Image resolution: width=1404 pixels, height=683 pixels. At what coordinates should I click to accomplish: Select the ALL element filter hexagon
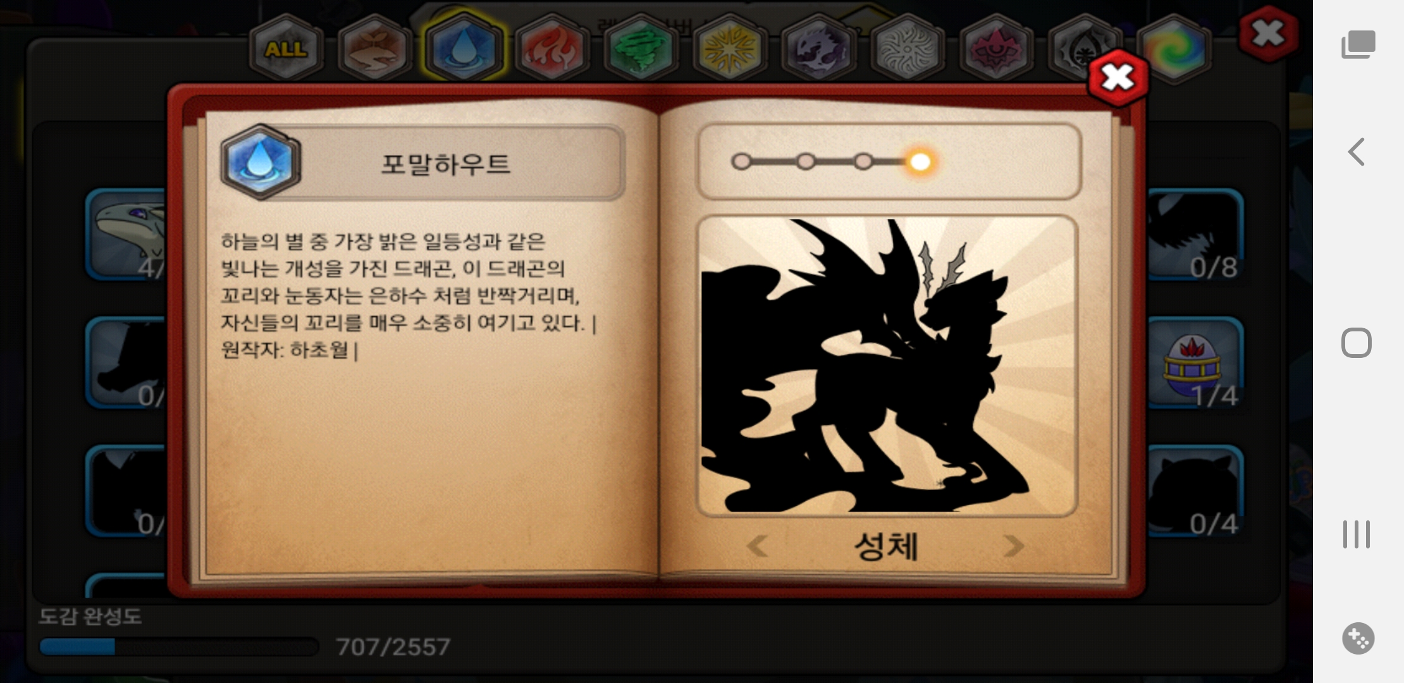[286, 48]
